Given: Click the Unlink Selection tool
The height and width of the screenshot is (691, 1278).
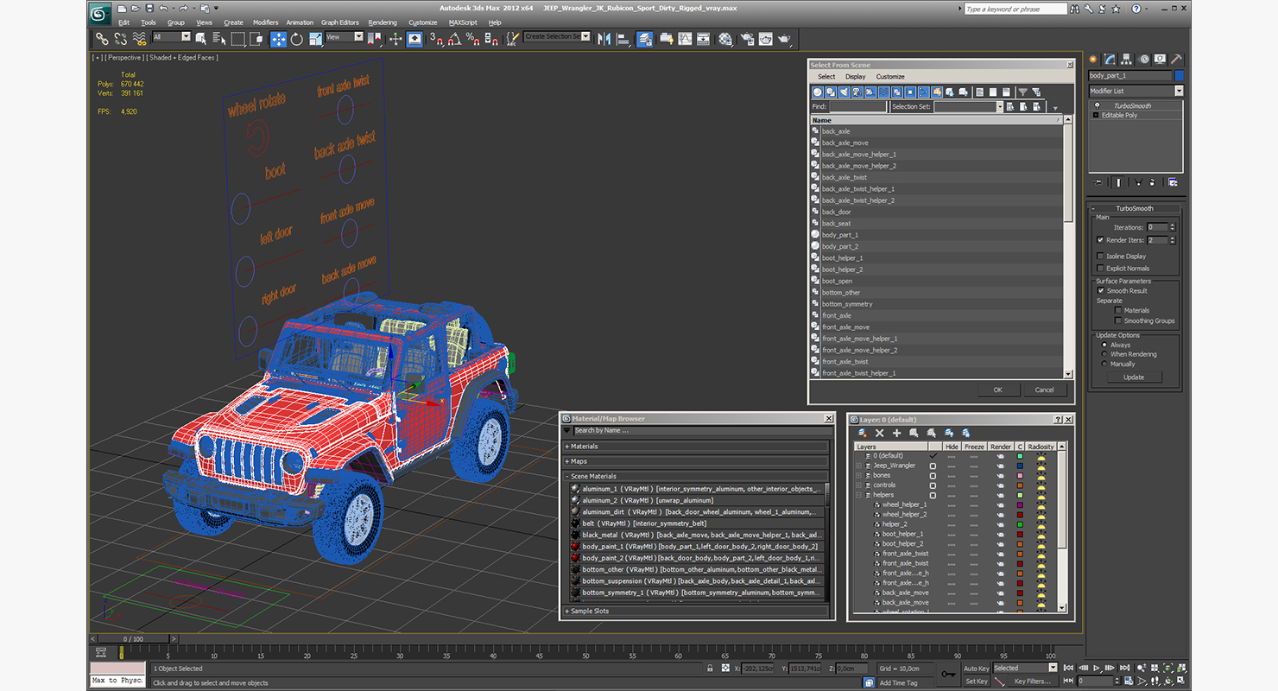Looking at the screenshot, I should tap(120, 39).
